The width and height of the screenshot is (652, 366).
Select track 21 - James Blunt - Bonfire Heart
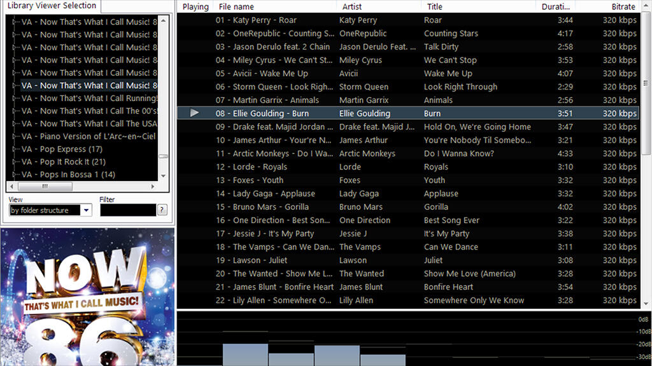coord(274,287)
